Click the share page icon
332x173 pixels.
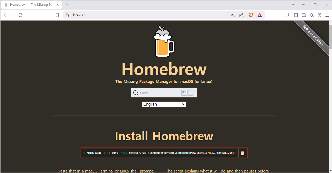[241, 15]
